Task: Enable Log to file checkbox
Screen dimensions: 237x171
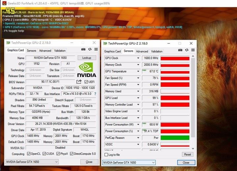Action: tap(106, 155)
